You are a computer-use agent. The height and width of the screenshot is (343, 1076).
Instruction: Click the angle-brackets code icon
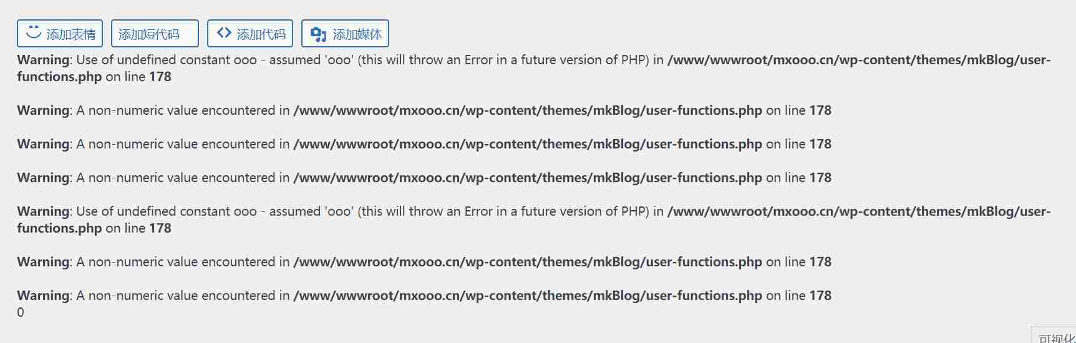tap(224, 33)
